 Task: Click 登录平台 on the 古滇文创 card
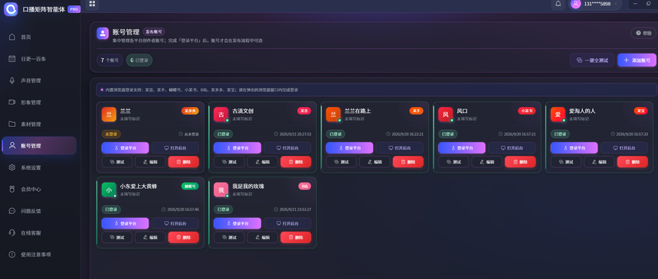237,148
